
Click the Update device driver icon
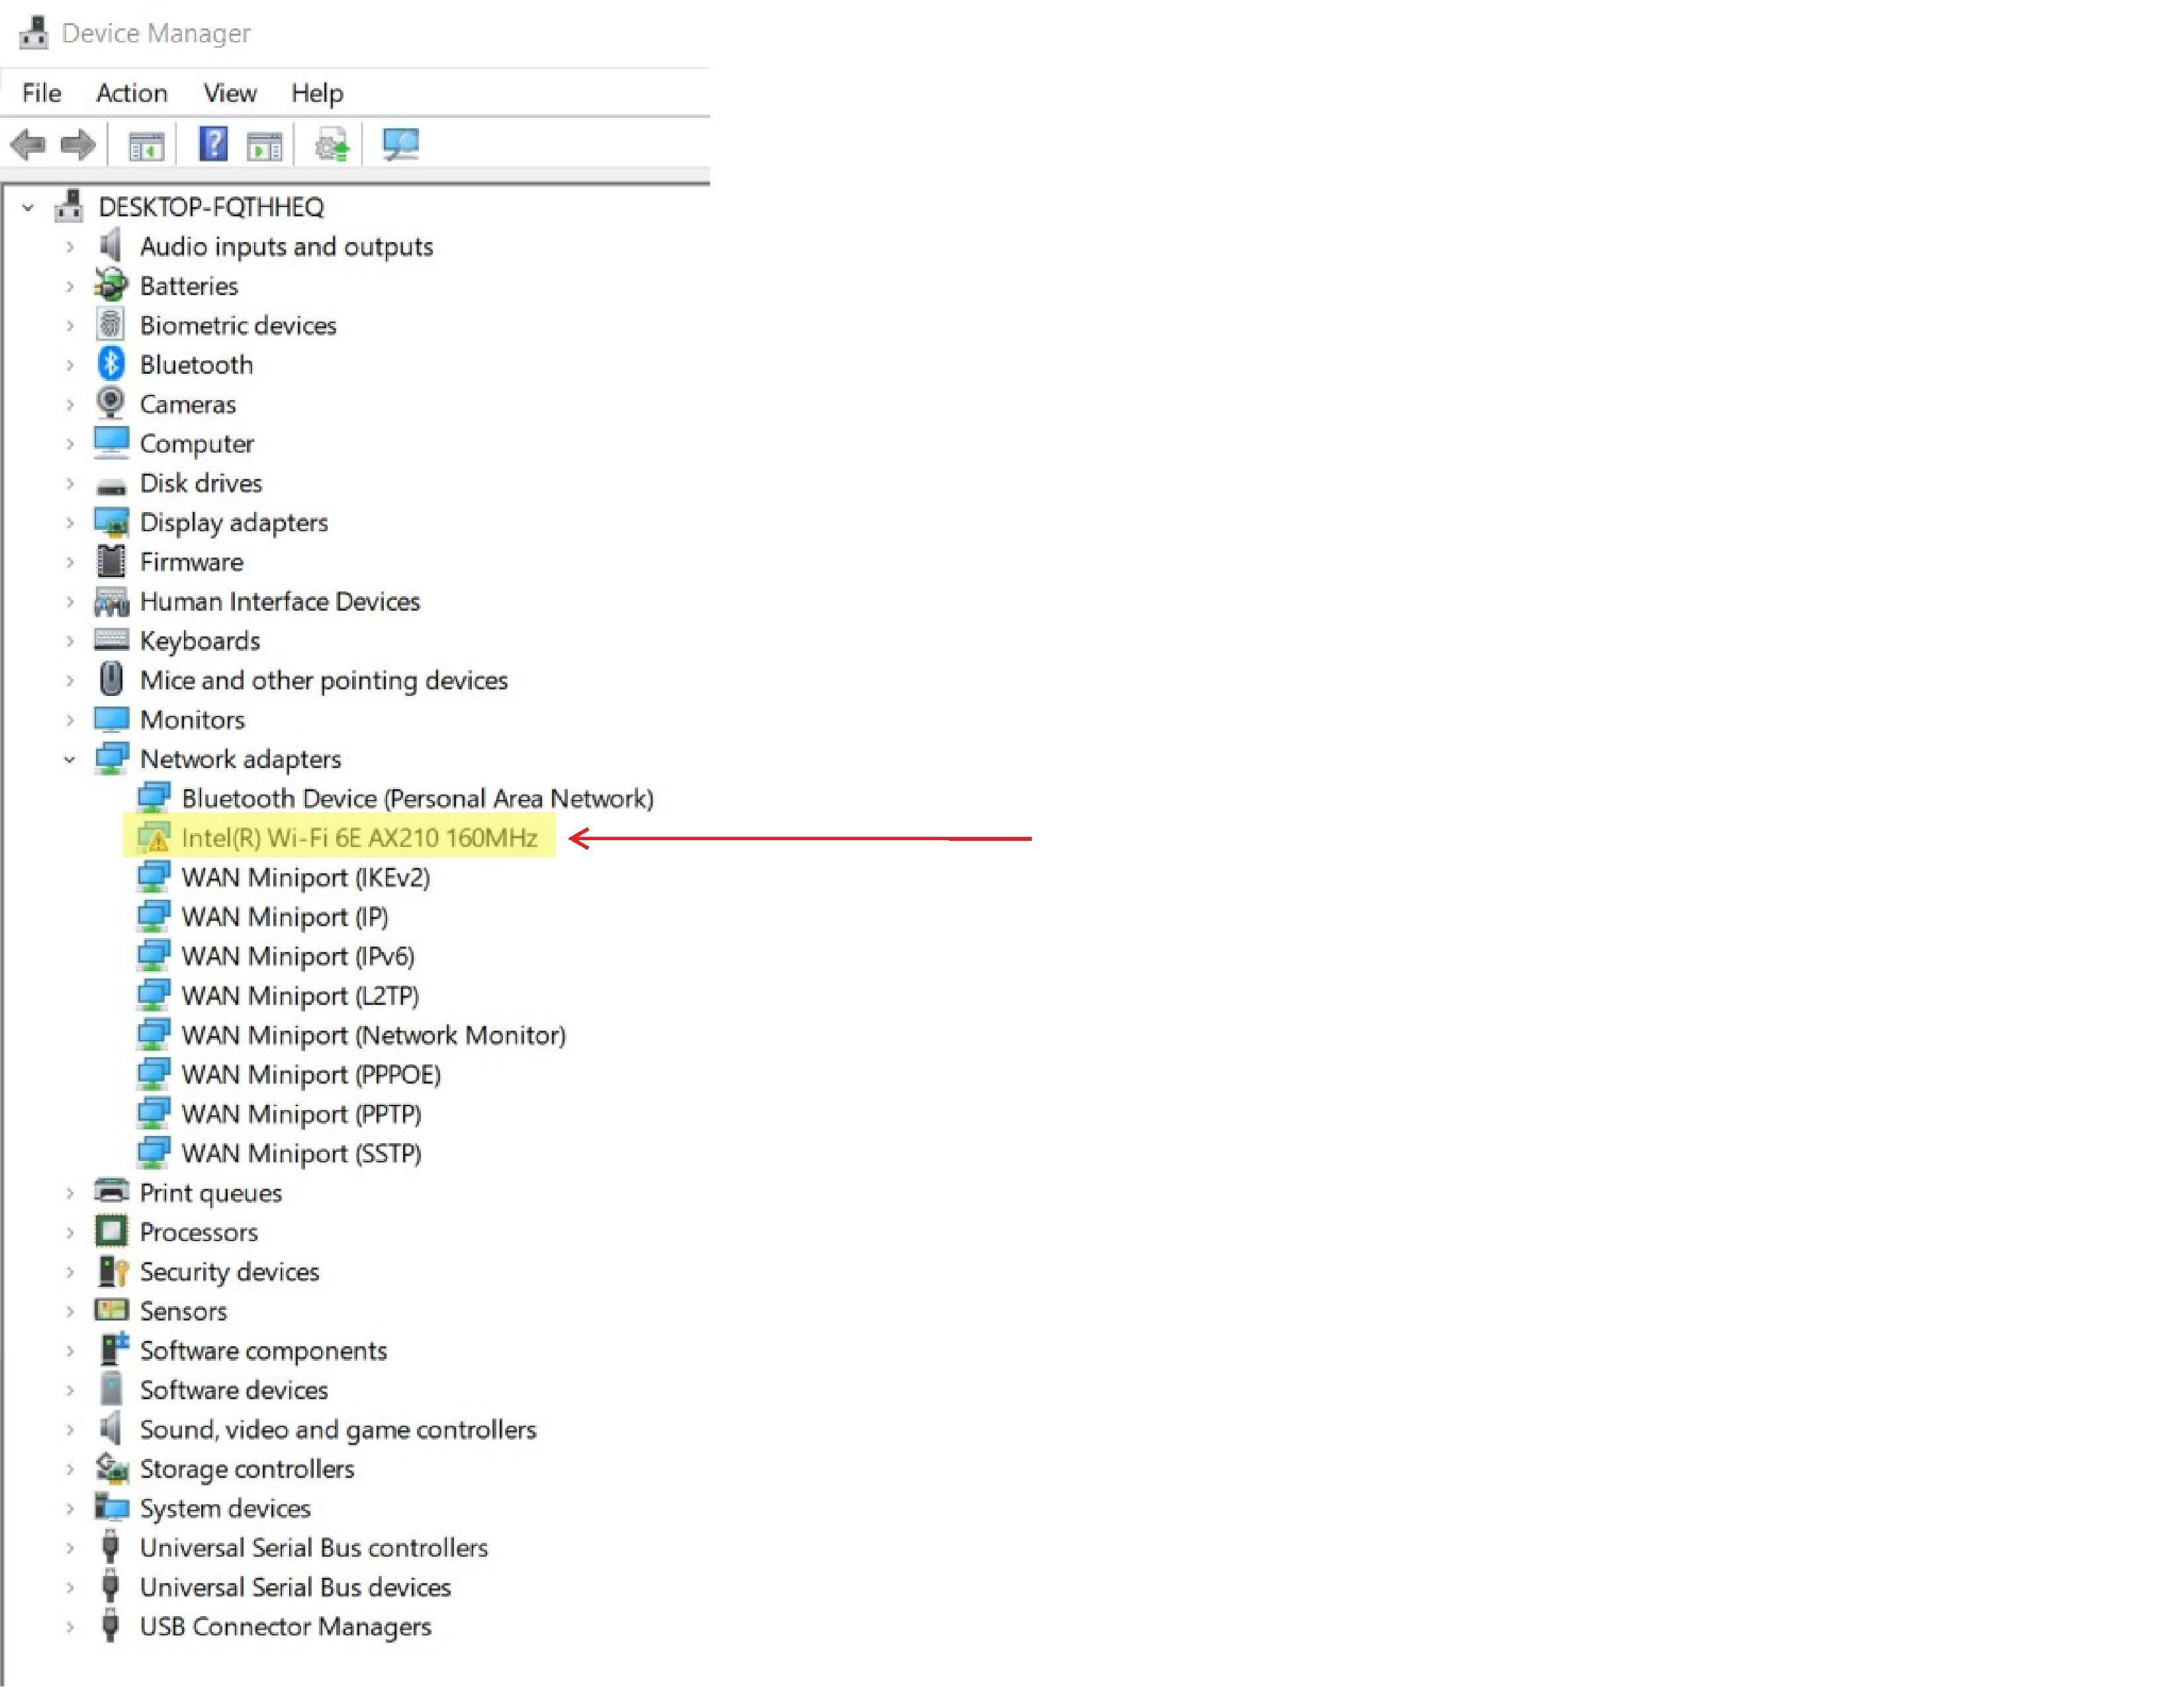(x=332, y=146)
